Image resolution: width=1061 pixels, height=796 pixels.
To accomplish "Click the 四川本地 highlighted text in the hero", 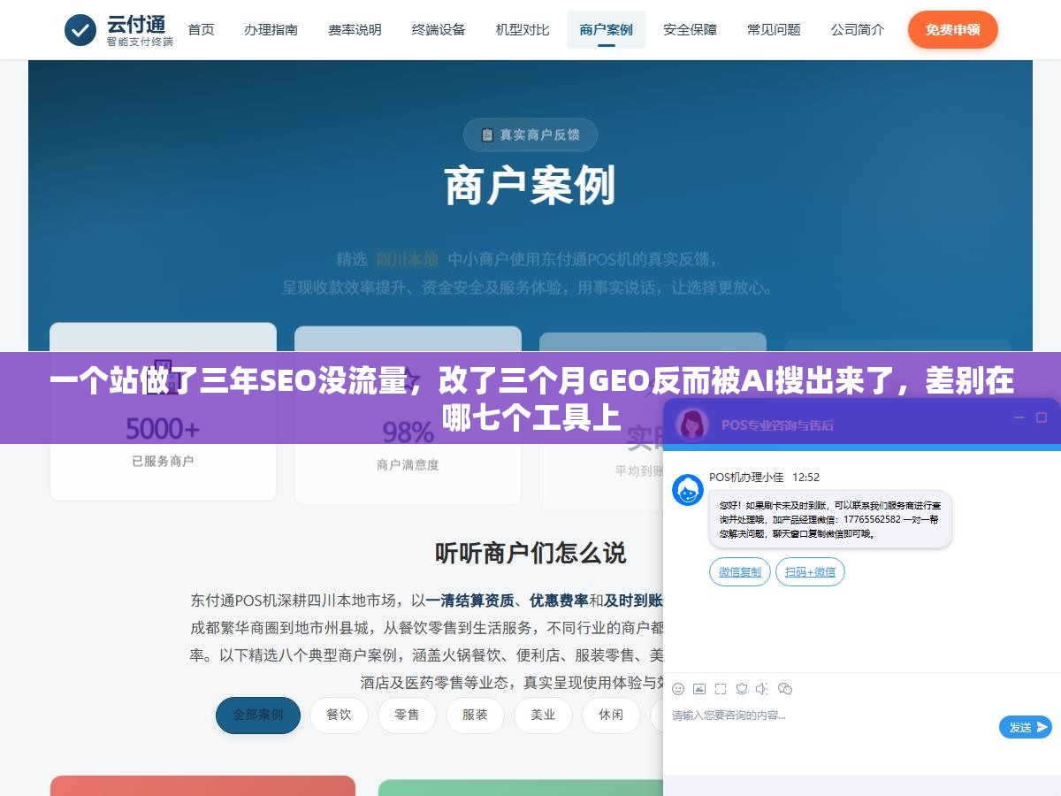I will [407, 260].
